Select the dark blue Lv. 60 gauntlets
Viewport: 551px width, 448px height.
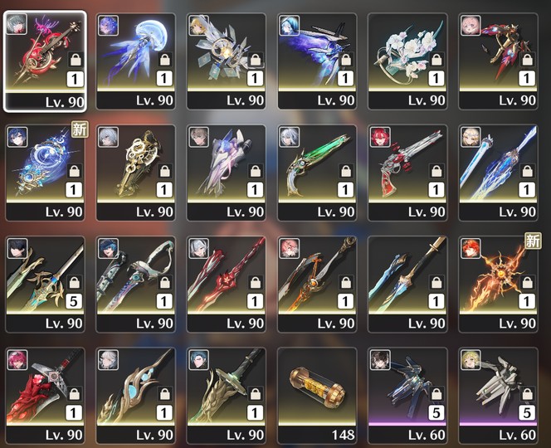click(x=407, y=396)
